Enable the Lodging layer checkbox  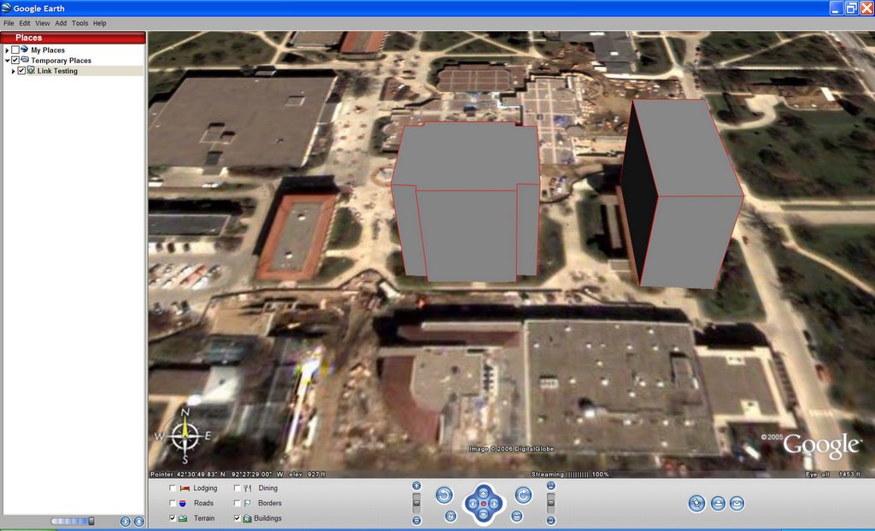pos(173,488)
